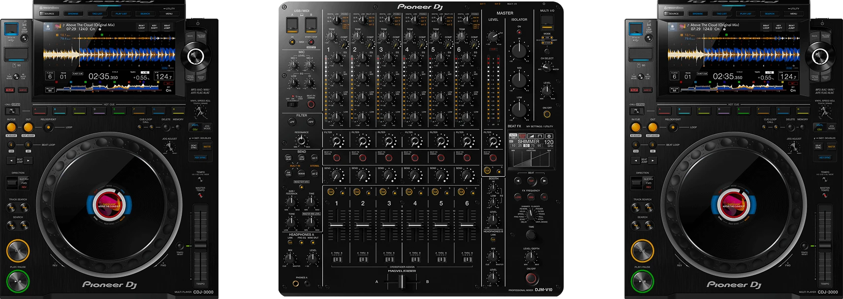Click the TAP button on the DJM-V10
The height and width of the screenshot is (299, 843).
[531, 181]
